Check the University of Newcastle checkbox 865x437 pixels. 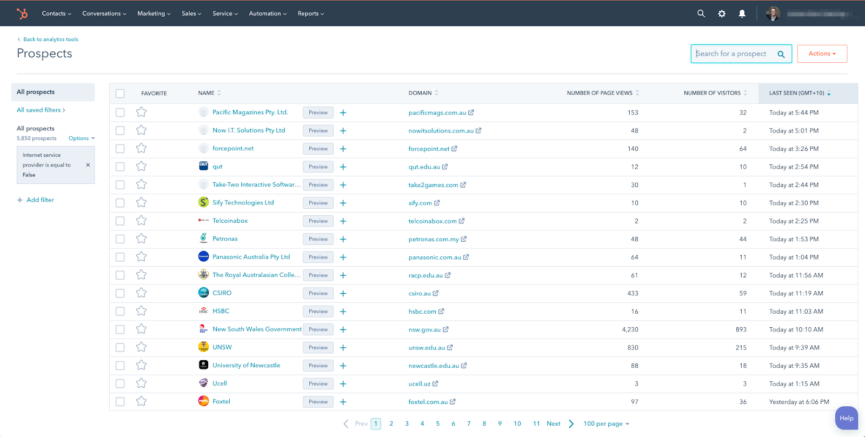click(x=120, y=366)
